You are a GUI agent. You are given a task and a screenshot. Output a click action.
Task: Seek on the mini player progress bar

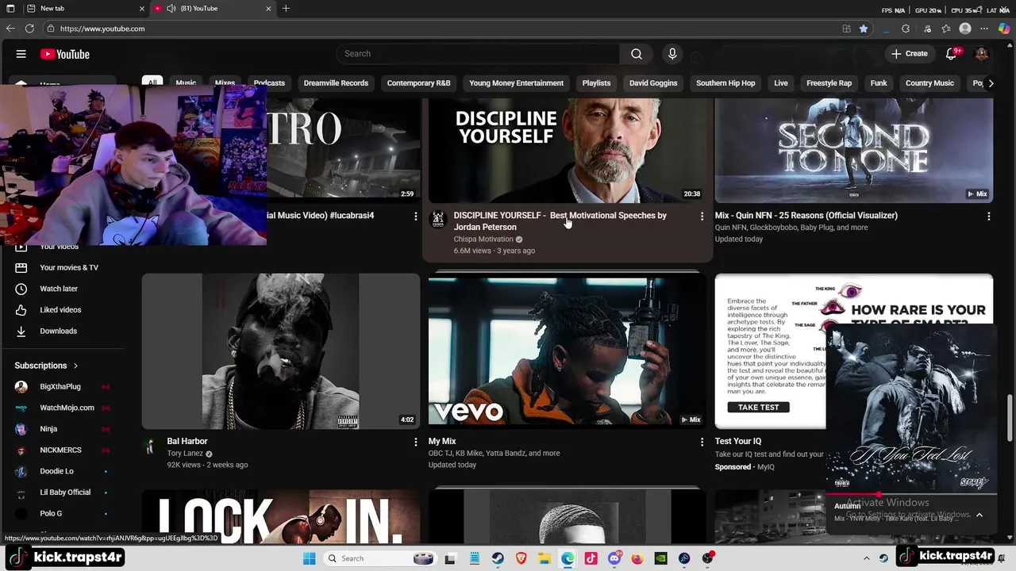tap(911, 494)
